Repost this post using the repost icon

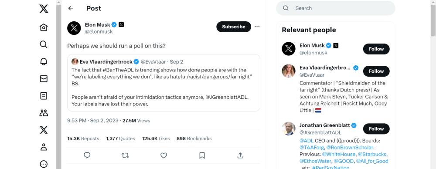pyautogui.click(x=126, y=155)
